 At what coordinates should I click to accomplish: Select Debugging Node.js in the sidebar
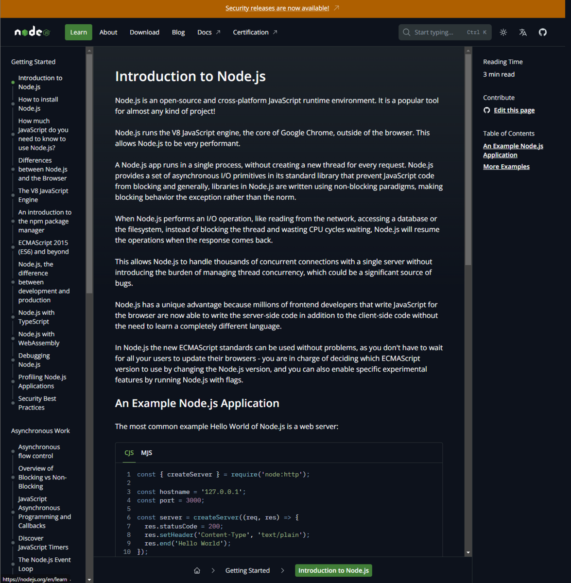coord(34,360)
